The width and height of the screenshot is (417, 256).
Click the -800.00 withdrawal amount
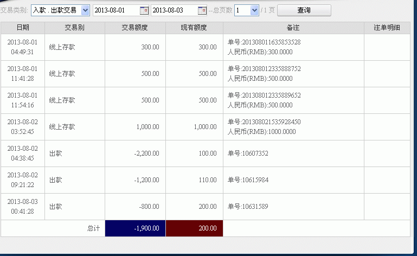click(x=149, y=207)
